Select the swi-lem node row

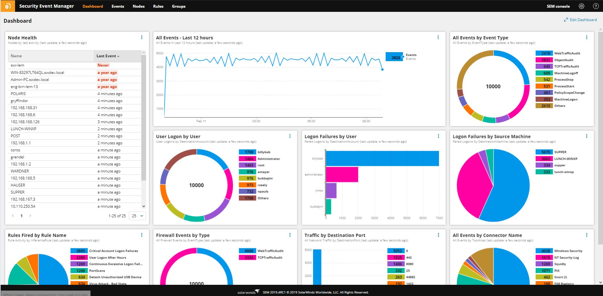75,65
